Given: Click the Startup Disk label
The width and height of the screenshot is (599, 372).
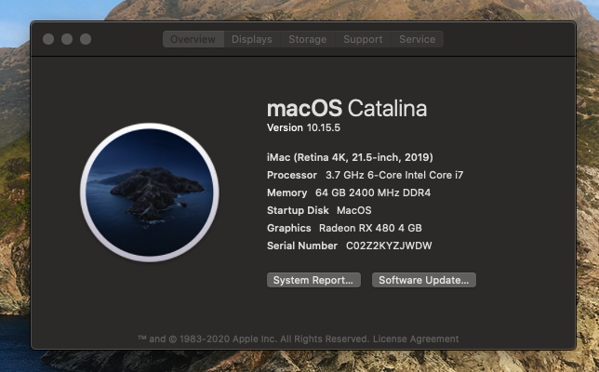Looking at the screenshot, I should 298,210.
